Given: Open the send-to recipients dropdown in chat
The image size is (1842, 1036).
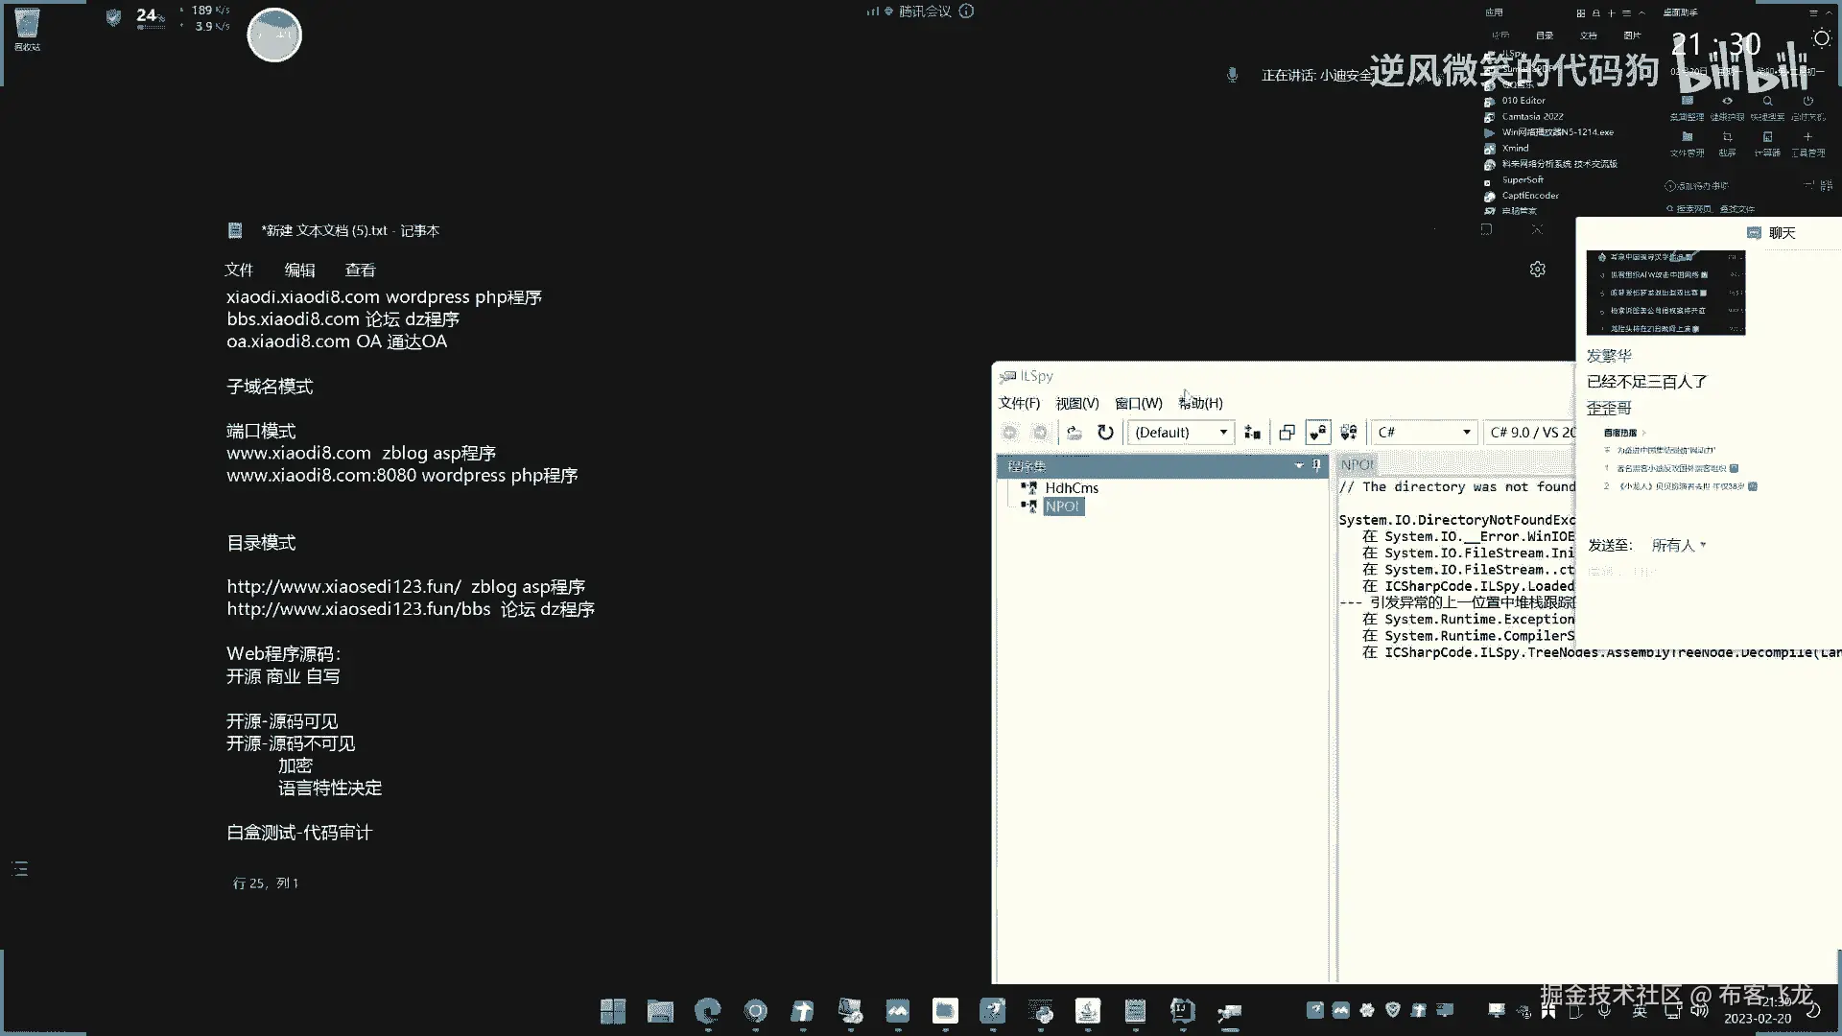Looking at the screenshot, I should click(x=1678, y=545).
